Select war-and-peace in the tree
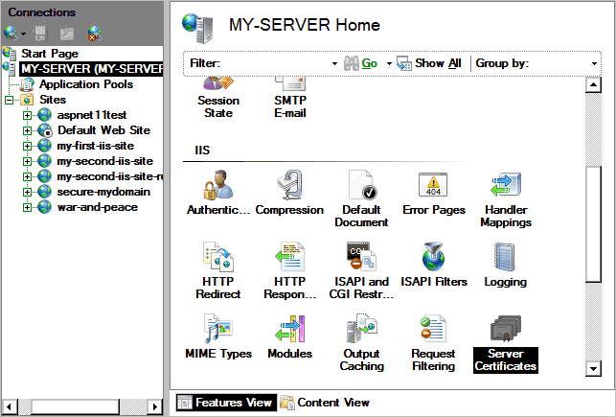 click(x=98, y=207)
